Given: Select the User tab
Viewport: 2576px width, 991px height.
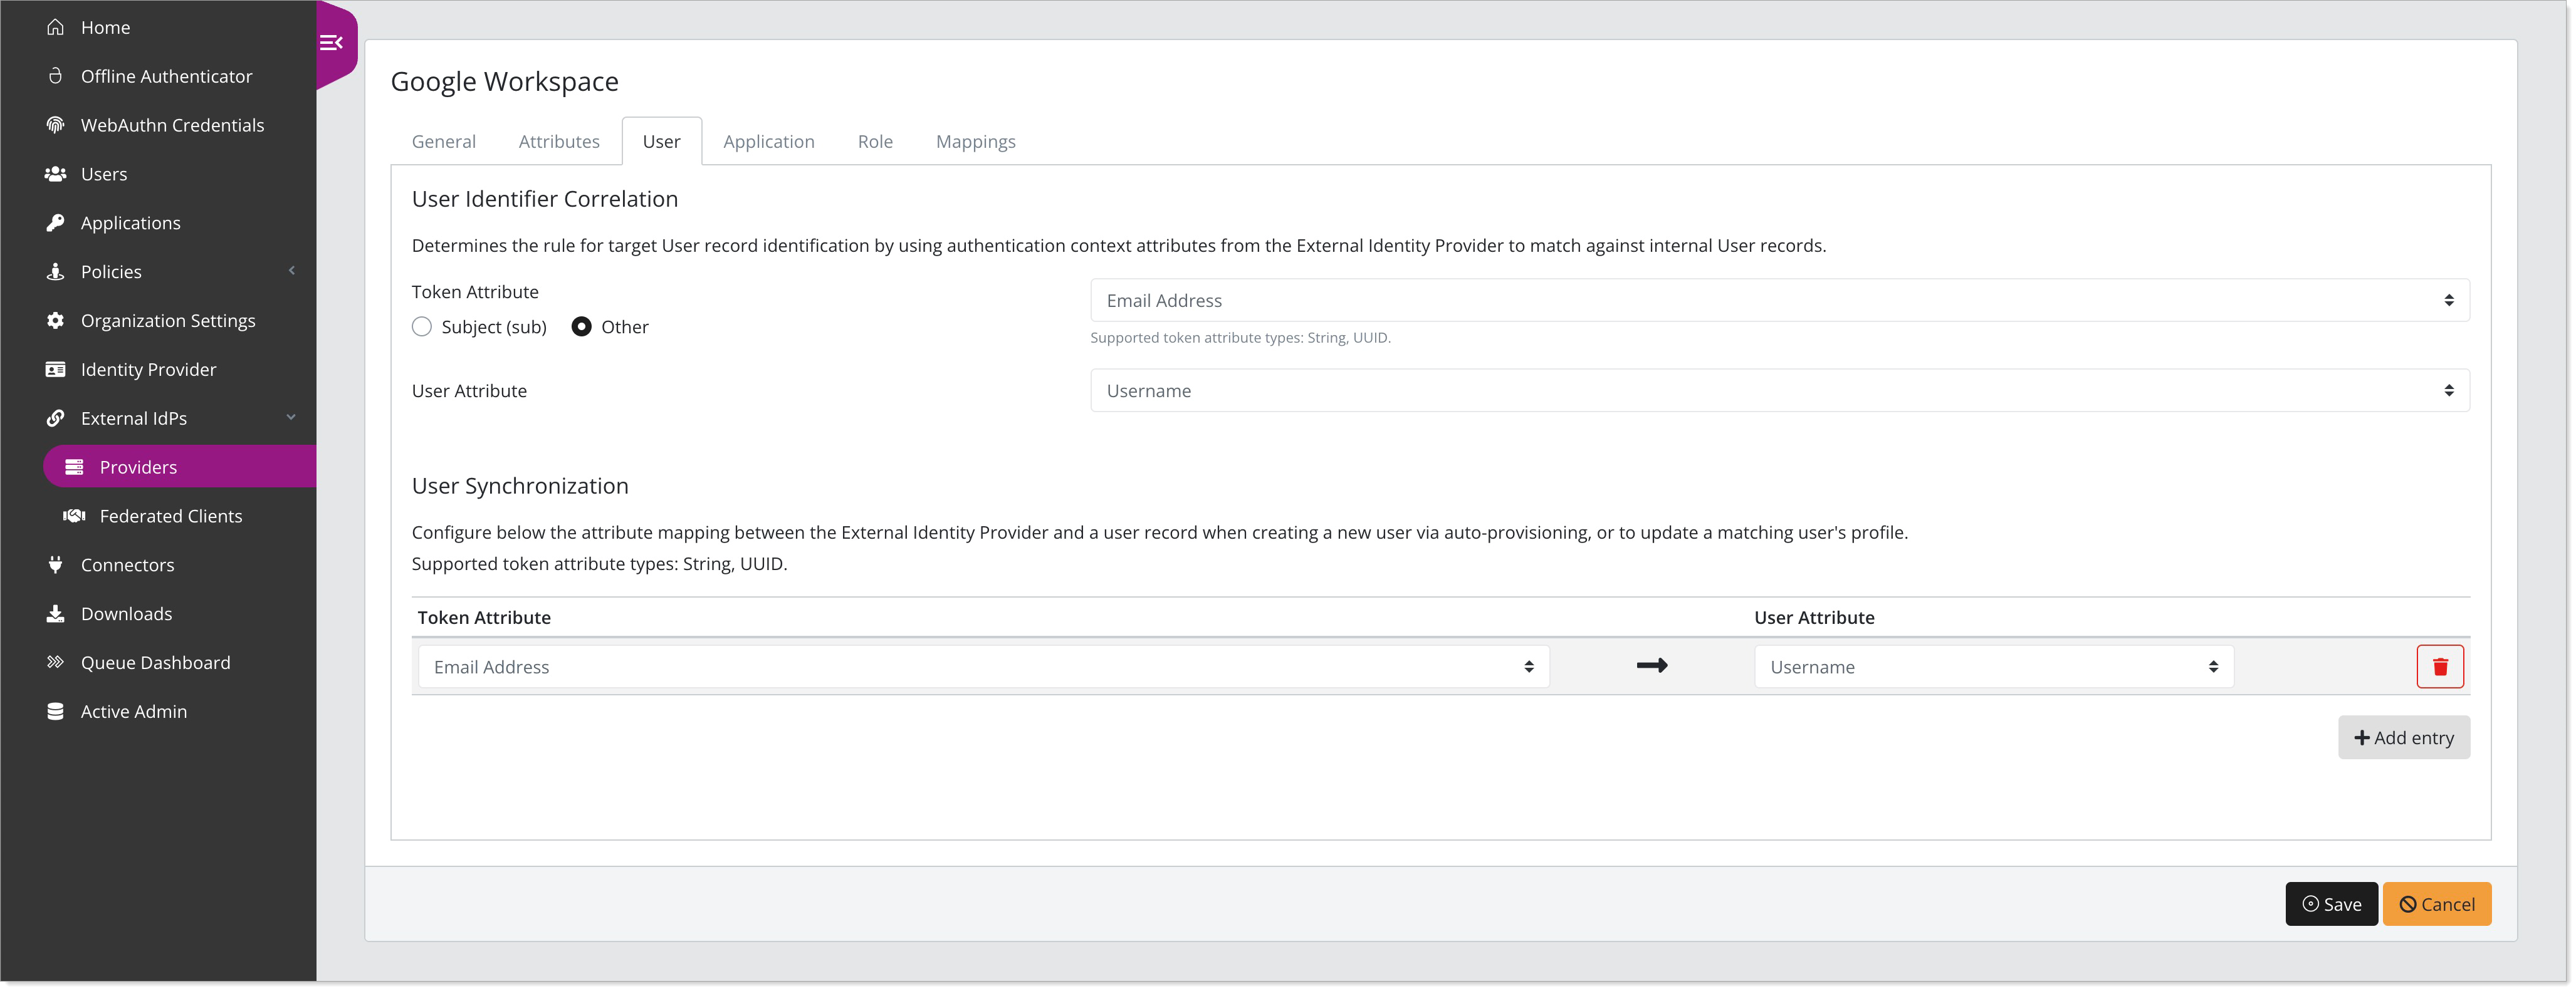Looking at the screenshot, I should pos(662,142).
